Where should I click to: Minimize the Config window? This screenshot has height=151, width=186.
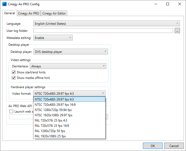(156, 4)
